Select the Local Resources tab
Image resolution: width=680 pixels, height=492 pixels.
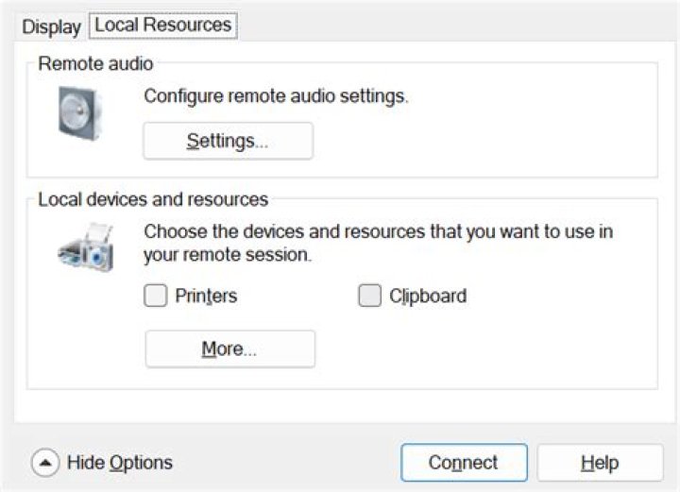point(163,25)
